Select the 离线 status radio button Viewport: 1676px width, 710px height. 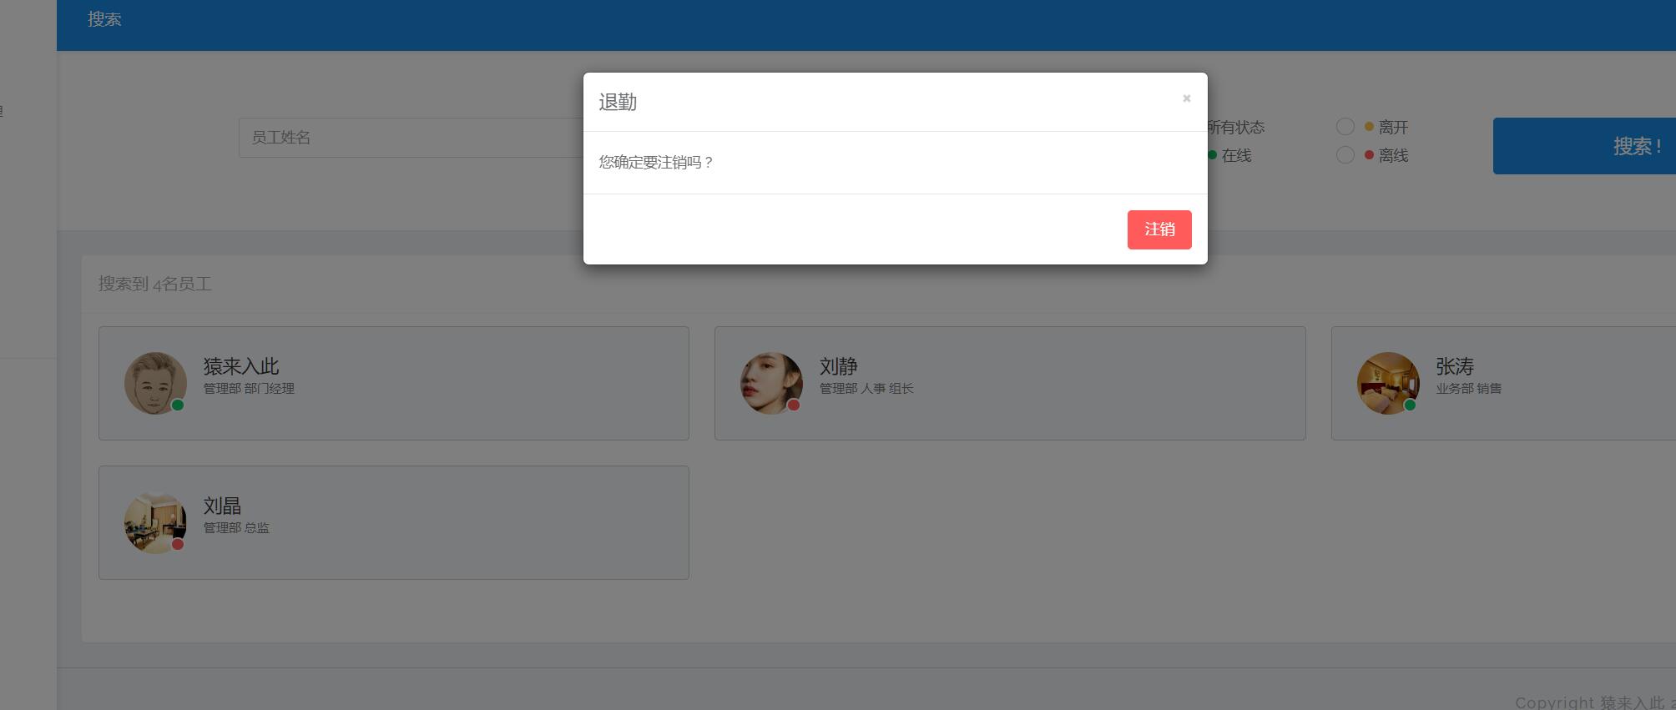pos(1345,155)
